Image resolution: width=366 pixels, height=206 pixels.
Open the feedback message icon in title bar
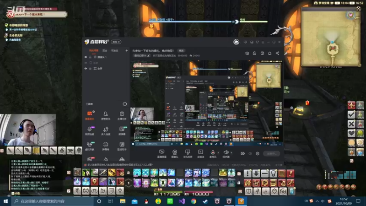(245, 42)
